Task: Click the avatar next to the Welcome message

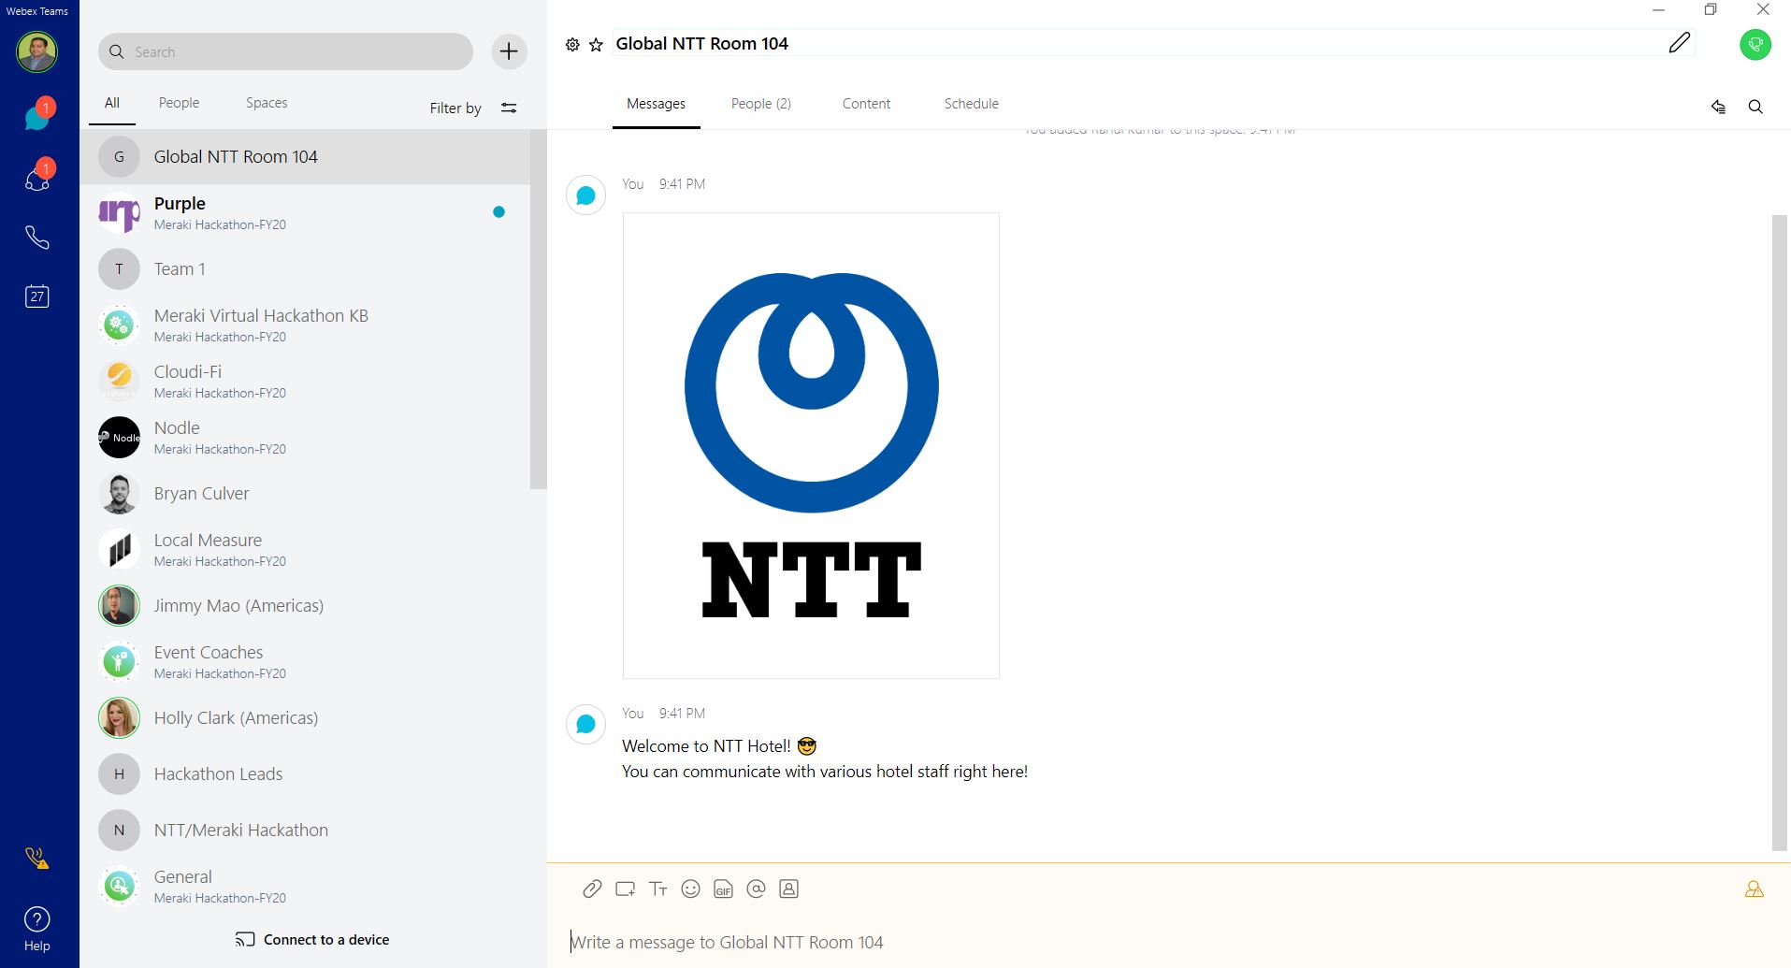Action: tap(586, 724)
